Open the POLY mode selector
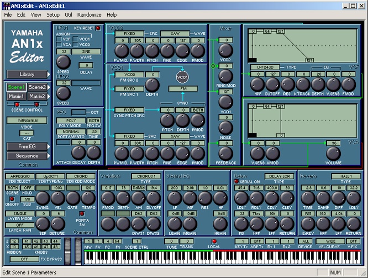 pos(71,120)
